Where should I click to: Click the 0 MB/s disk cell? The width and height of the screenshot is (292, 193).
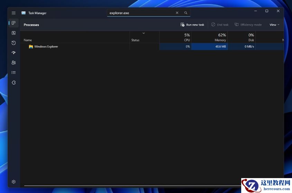[x=242, y=46]
